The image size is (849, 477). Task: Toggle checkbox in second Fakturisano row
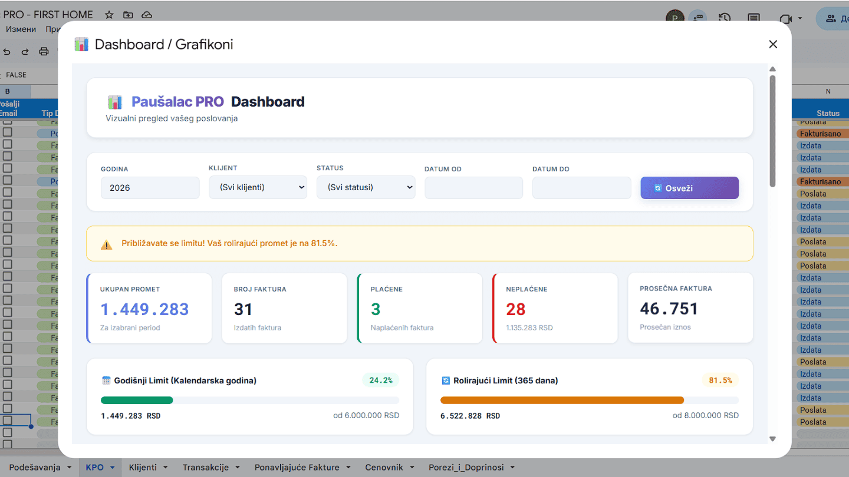coord(7,180)
